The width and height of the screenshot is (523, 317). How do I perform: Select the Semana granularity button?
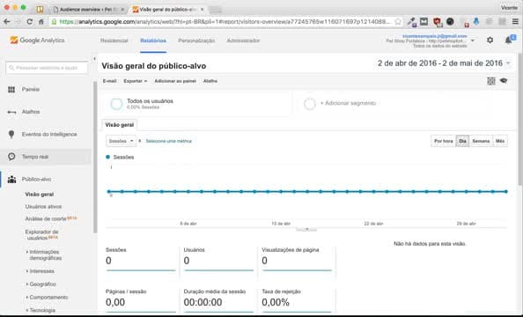481,141
